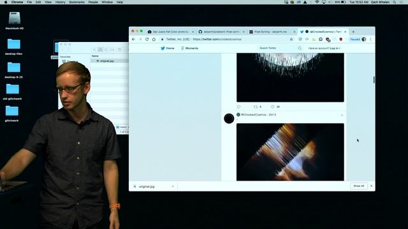Open the Apple menu
Image resolution: width=408 pixels, height=229 pixels.
click(6, 2)
